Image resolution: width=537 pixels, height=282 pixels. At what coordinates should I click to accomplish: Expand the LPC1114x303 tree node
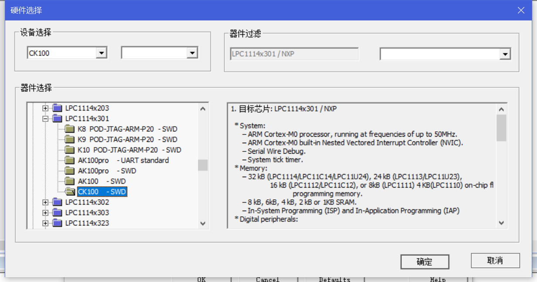pos(45,212)
